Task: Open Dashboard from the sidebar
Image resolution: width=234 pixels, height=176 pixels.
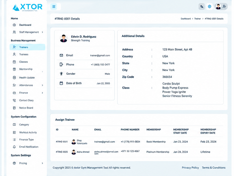Action: pyautogui.click(x=25, y=25)
